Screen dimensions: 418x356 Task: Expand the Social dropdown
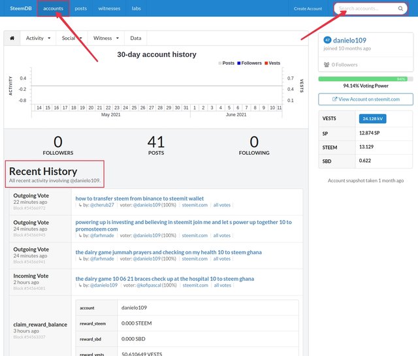(72, 38)
